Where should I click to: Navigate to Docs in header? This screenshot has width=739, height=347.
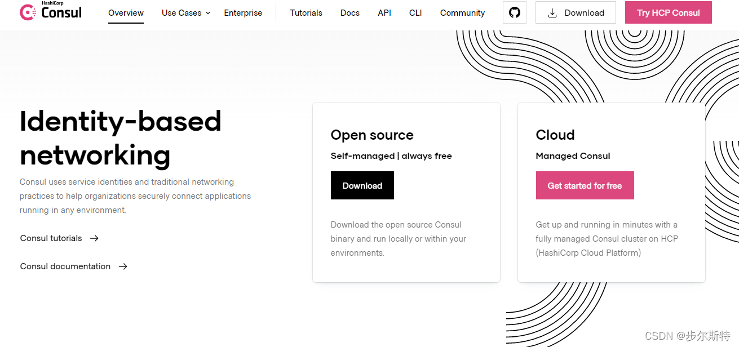(349, 13)
